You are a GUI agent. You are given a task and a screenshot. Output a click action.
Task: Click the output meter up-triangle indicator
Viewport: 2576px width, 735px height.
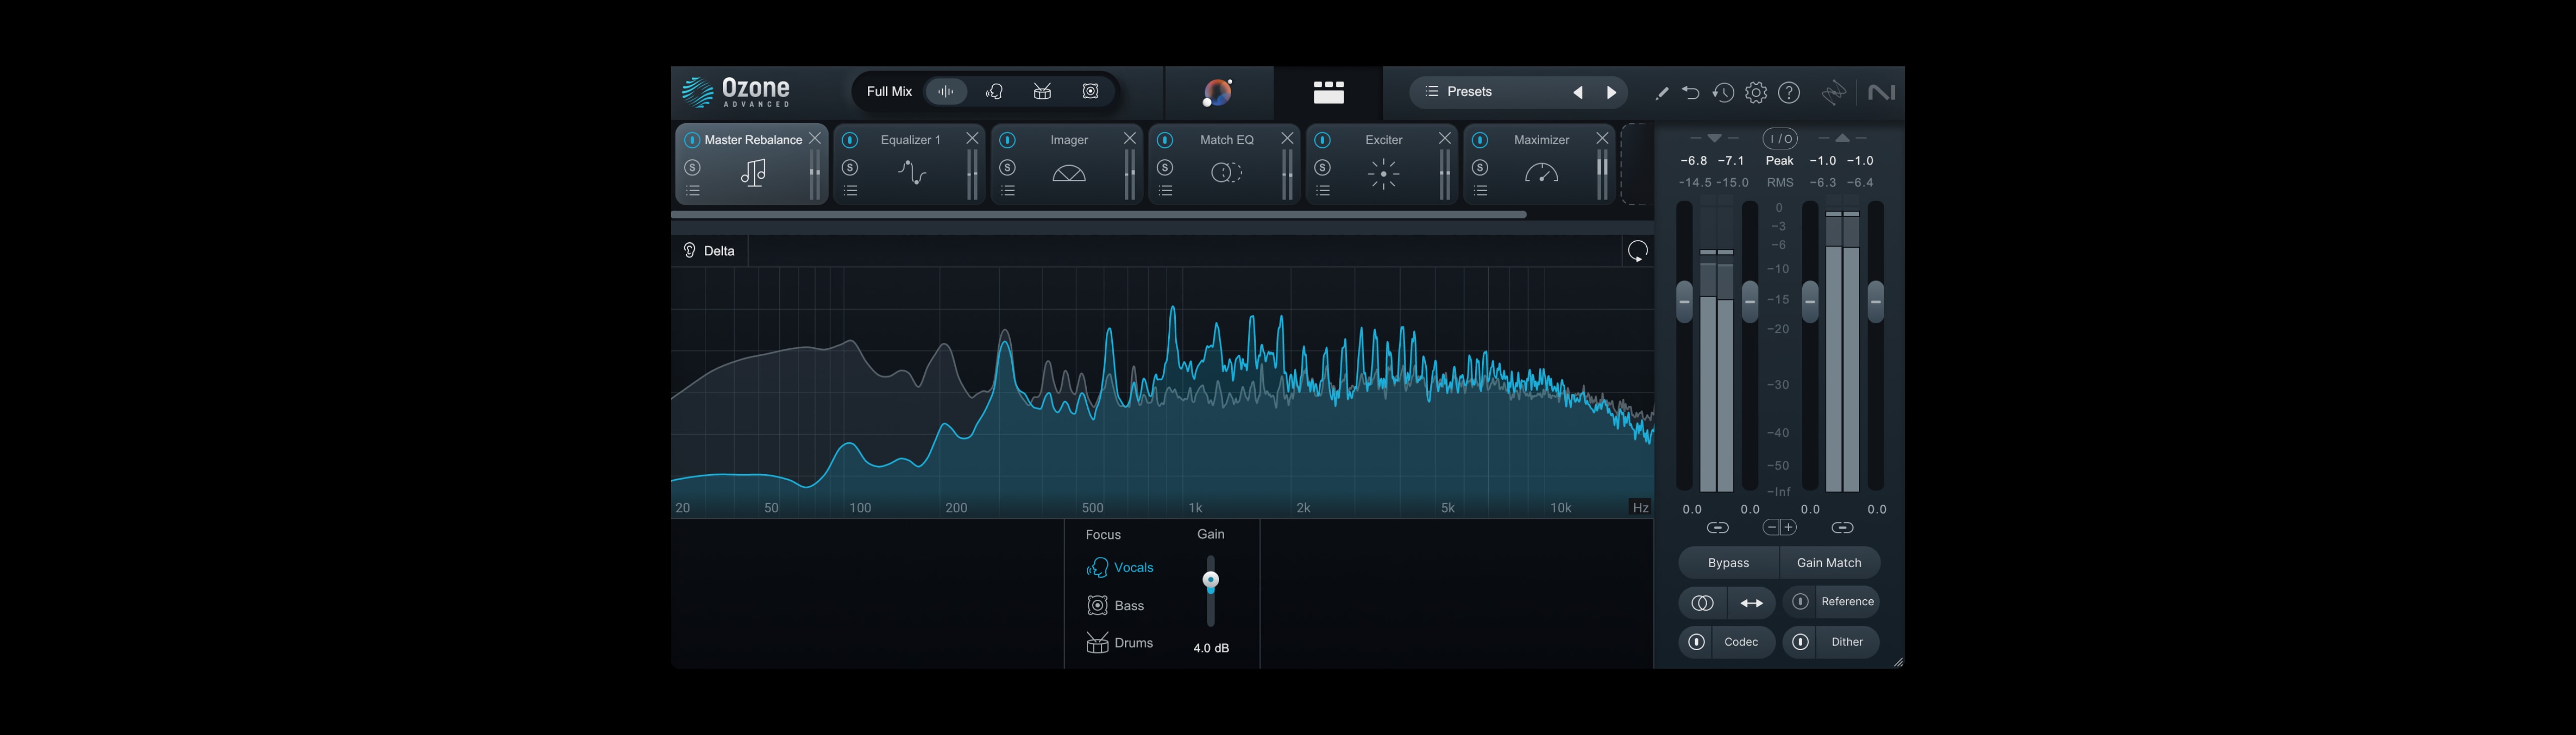[x=1842, y=138]
